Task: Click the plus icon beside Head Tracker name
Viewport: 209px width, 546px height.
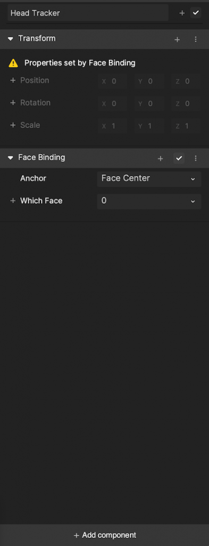Action: click(182, 13)
